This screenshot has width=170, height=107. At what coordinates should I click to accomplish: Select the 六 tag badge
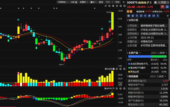click(x=145, y=16)
